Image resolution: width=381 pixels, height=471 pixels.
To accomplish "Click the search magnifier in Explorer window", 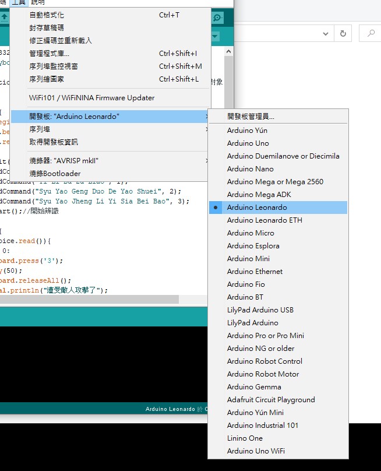I will (371, 33).
